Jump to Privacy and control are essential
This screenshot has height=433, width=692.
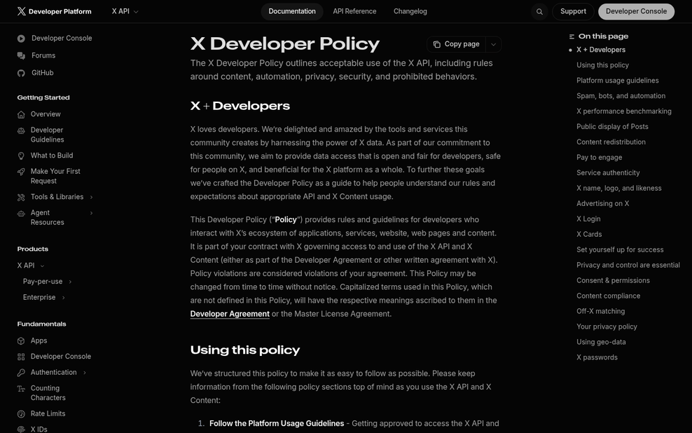[628, 266]
